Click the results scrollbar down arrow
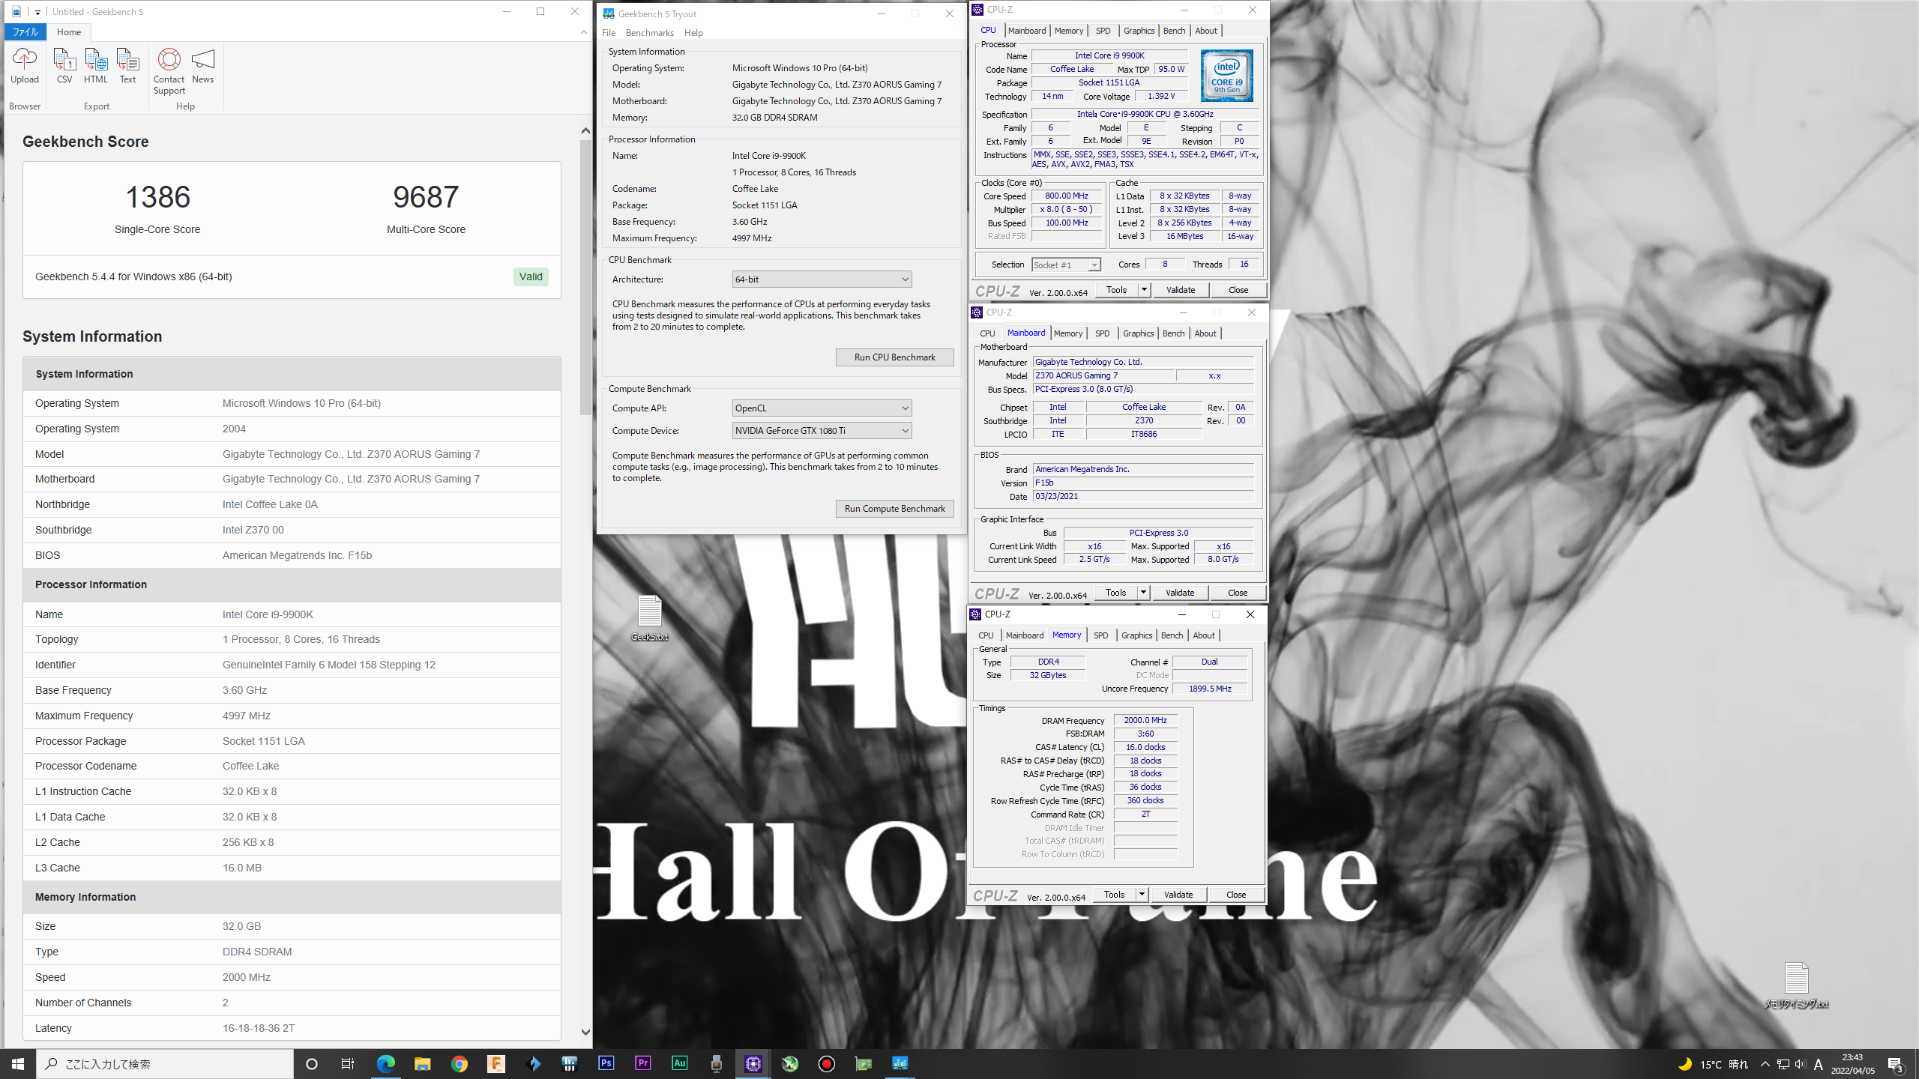This screenshot has height=1079, width=1919. [x=585, y=1032]
